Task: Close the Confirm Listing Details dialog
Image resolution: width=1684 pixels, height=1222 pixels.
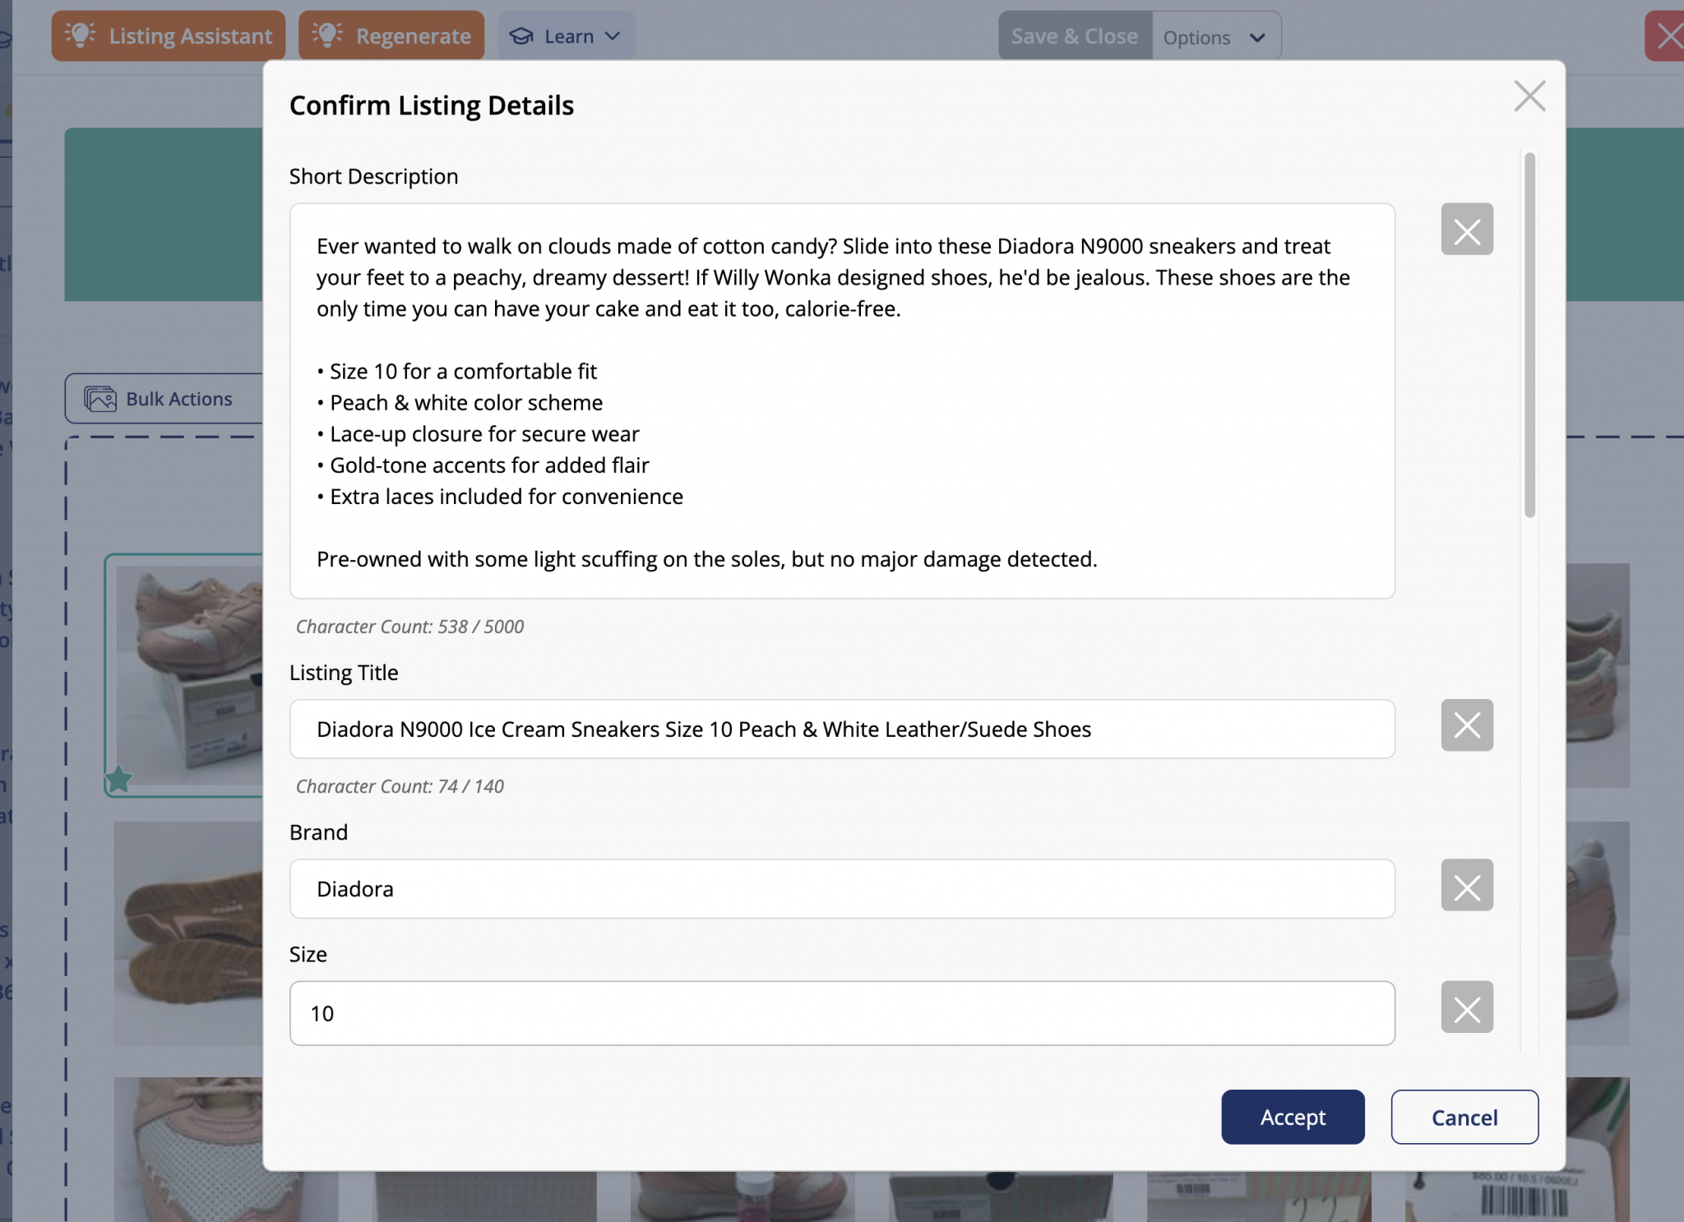Action: click(1529, 96)
